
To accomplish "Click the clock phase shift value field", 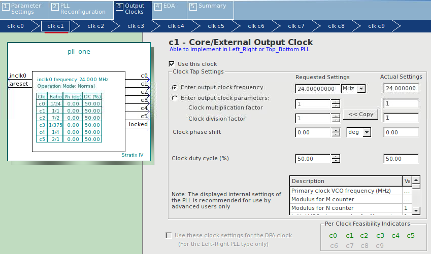I will click(x=313, y=132).
